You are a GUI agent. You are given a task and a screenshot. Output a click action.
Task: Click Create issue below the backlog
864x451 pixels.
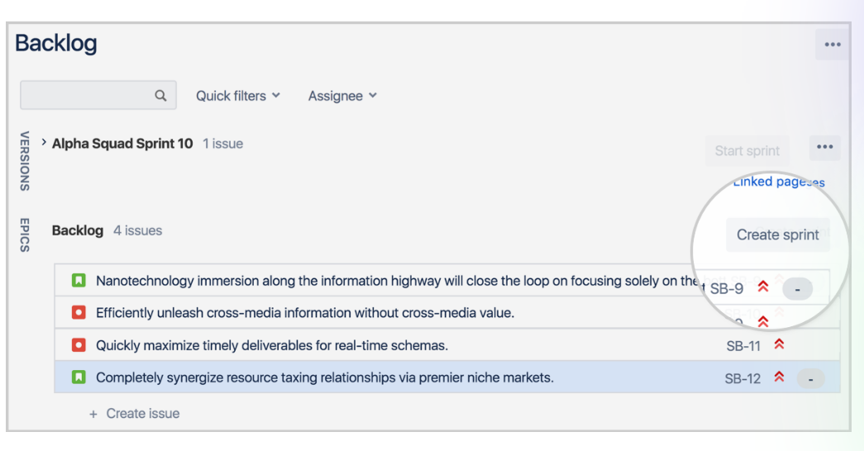coord(135,413)
